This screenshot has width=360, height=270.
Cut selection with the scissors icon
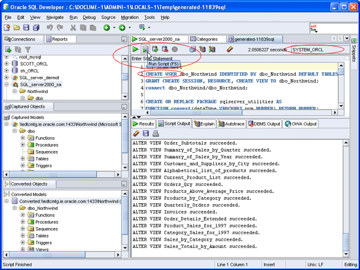coord(73,28)
